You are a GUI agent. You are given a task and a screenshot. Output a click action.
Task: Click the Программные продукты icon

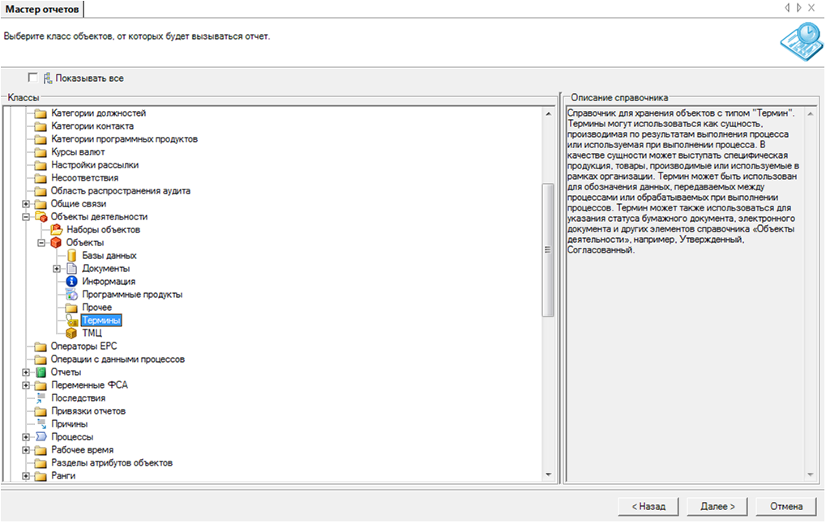[71, 295]
